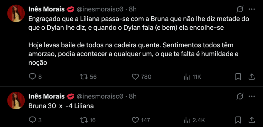View analytics of the 11K views tweet
This screenshot has width=263, height=127.
click(x=186, y=77)
